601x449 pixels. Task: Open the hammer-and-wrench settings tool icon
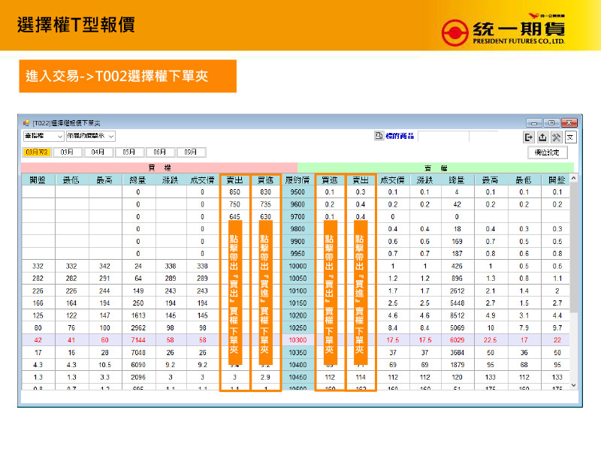tap(556, 137)
